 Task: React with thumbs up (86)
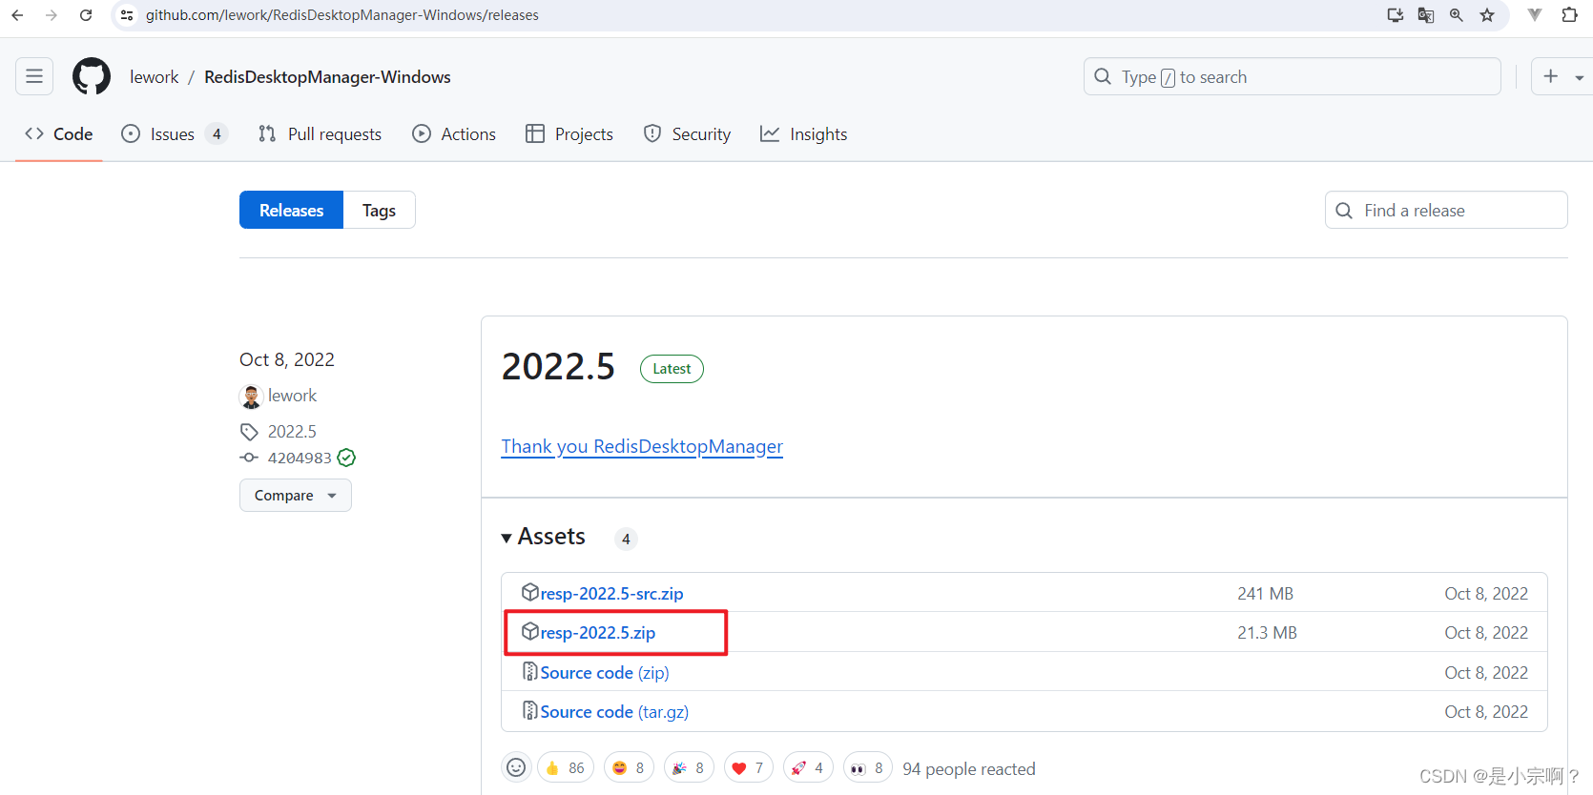[x=565, y=767]
